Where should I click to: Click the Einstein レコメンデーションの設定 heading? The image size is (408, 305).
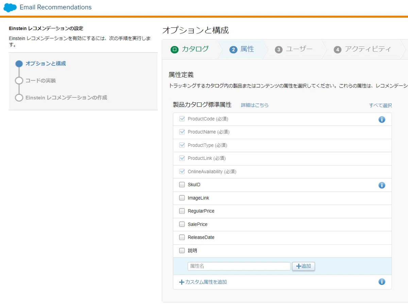pos(46,28)
